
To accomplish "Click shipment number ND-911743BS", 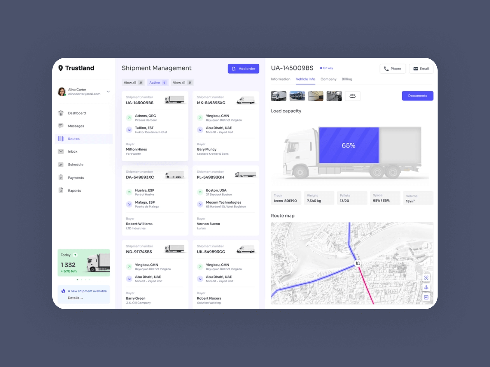I will tap(139, 252).
